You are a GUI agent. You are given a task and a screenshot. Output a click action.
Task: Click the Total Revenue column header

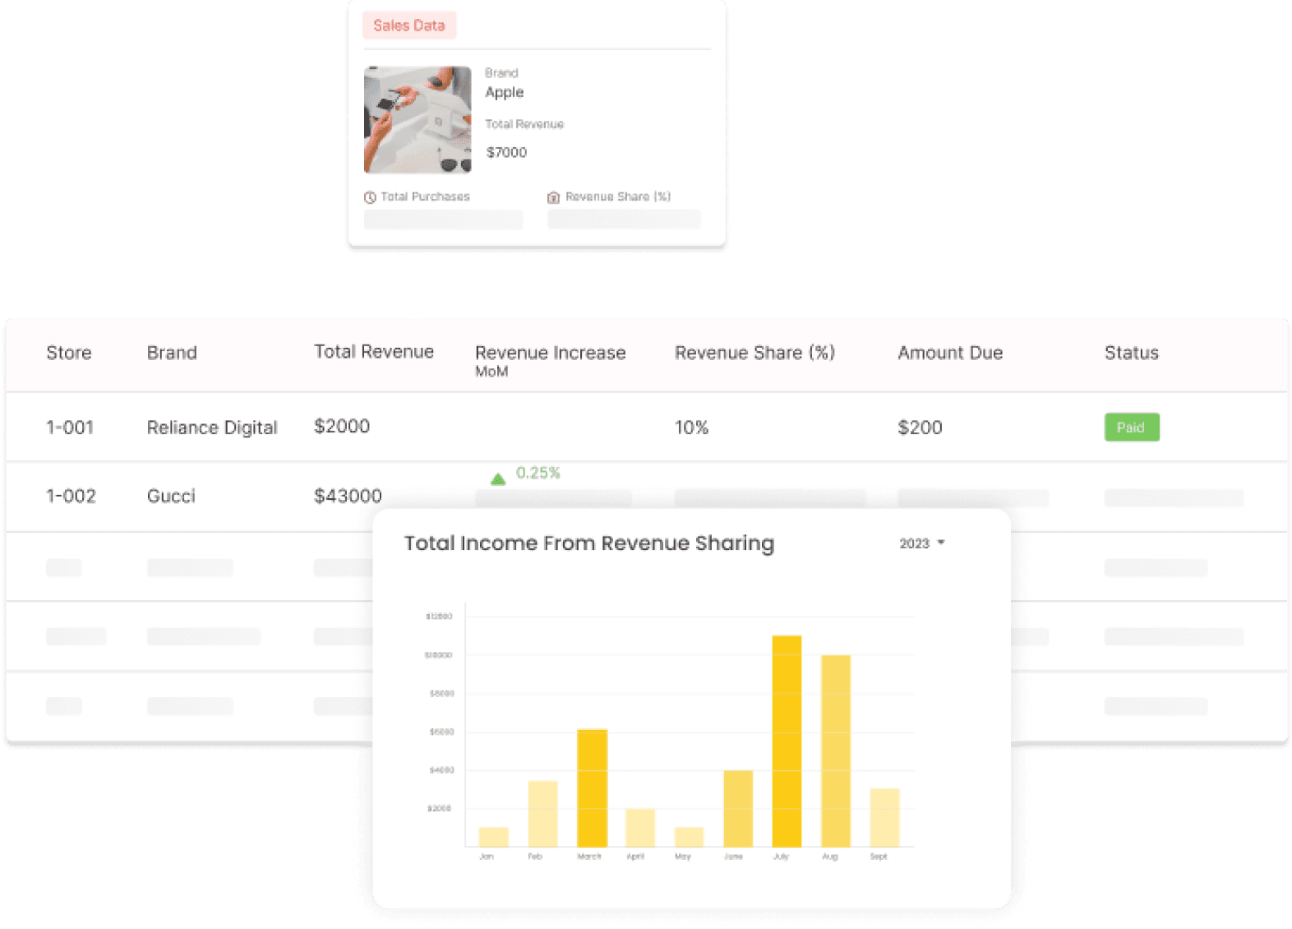(374, 352)
